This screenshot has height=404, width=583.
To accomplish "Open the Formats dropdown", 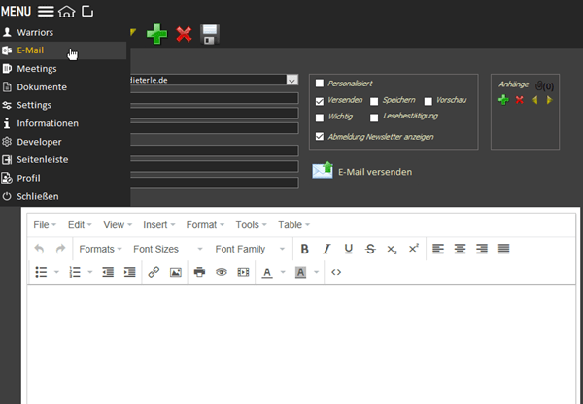I will [x=101, y=249].
